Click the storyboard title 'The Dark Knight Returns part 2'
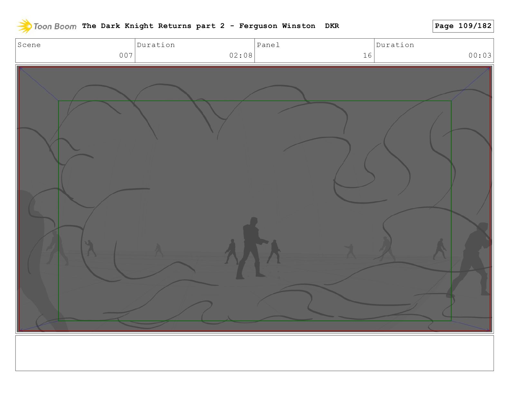Screen dimensions: 510x394 (153, 26)
